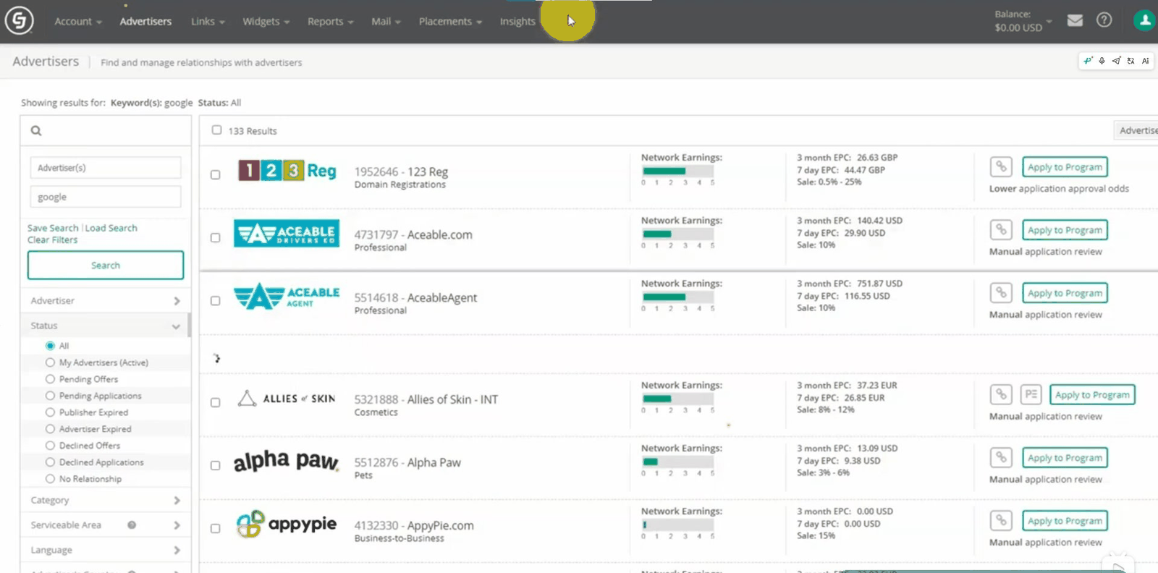Click the translate icon in the floating toolbar
This screenshot has width=1158, height=573.
1130,61
